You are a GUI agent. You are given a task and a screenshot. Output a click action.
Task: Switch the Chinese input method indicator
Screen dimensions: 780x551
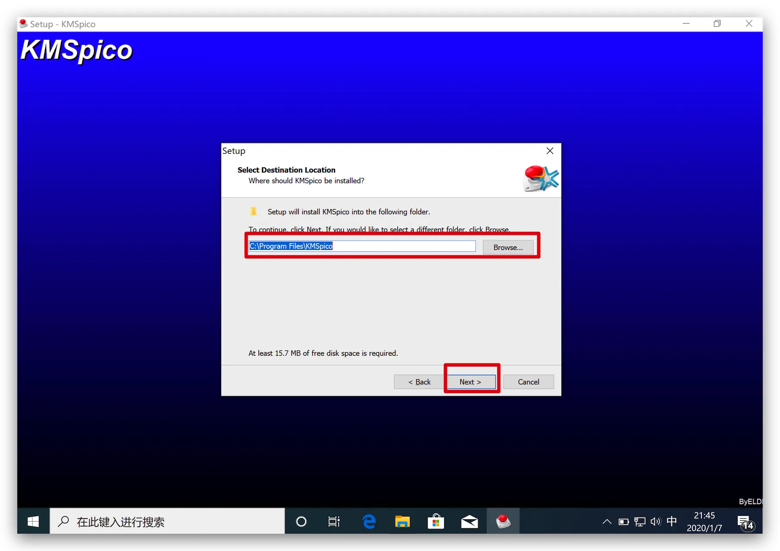coord(672,522)
